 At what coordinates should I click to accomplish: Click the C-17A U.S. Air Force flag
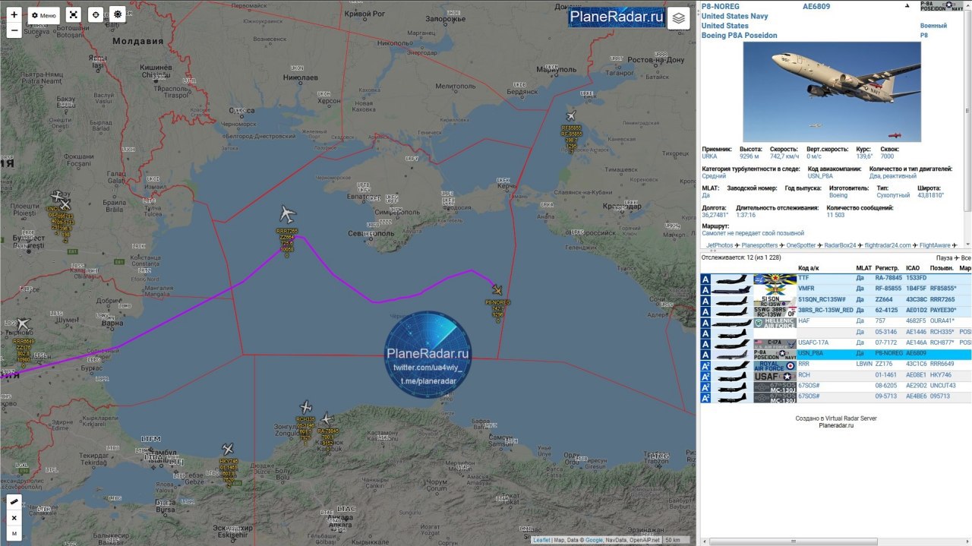(775, 343)
